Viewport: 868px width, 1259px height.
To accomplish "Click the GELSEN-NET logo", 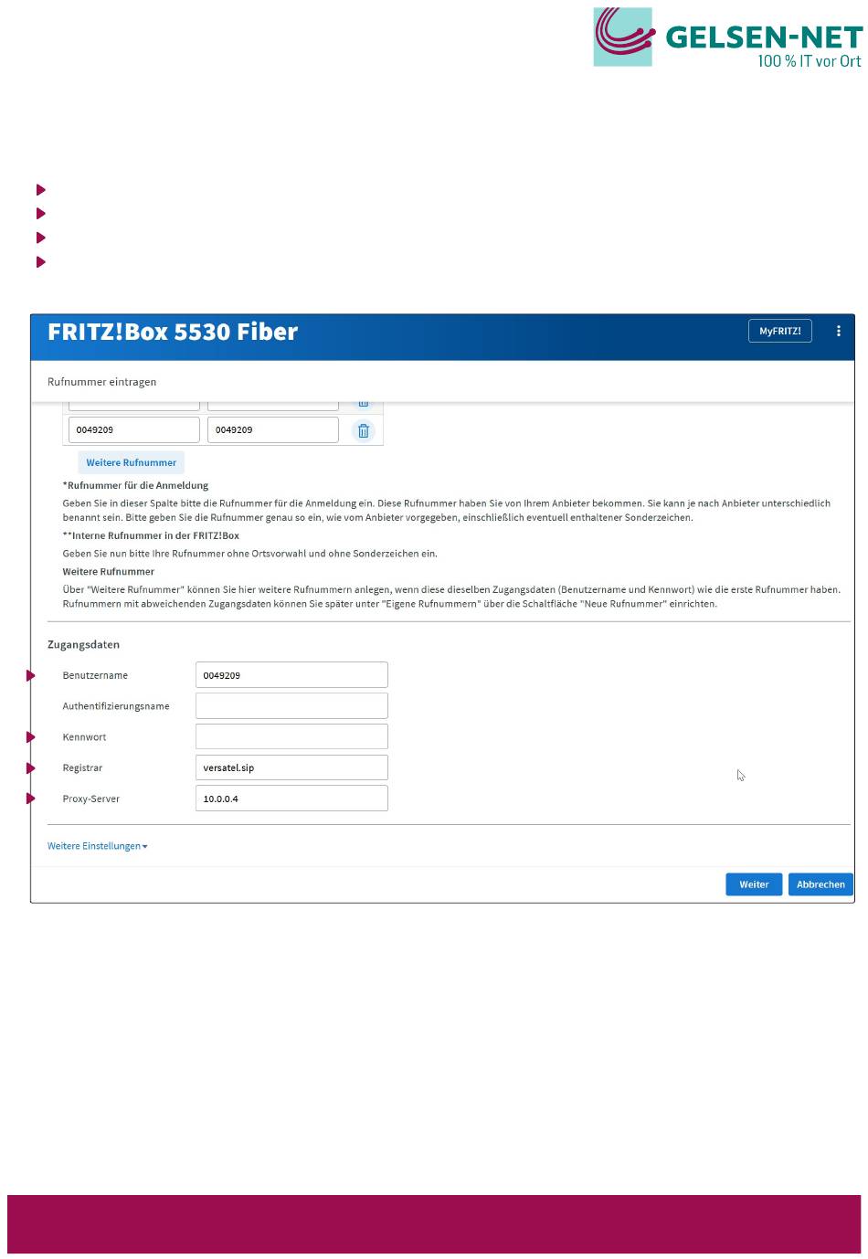I will coord(727,37).
